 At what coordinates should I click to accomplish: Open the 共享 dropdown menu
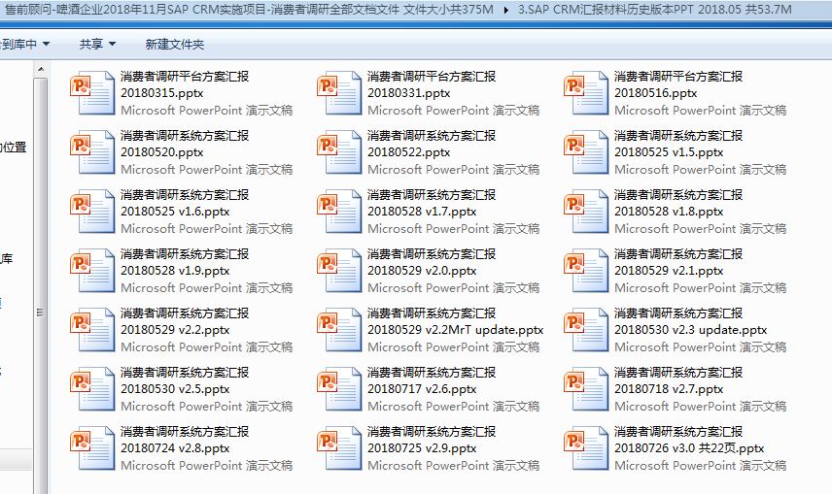tap(97, 45)
